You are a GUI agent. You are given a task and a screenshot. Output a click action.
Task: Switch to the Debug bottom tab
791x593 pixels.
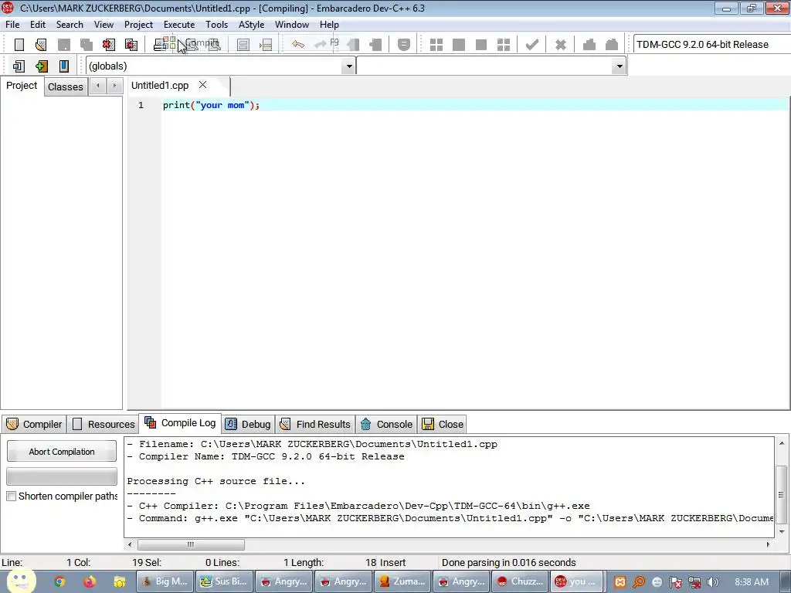tap(248, 424)
